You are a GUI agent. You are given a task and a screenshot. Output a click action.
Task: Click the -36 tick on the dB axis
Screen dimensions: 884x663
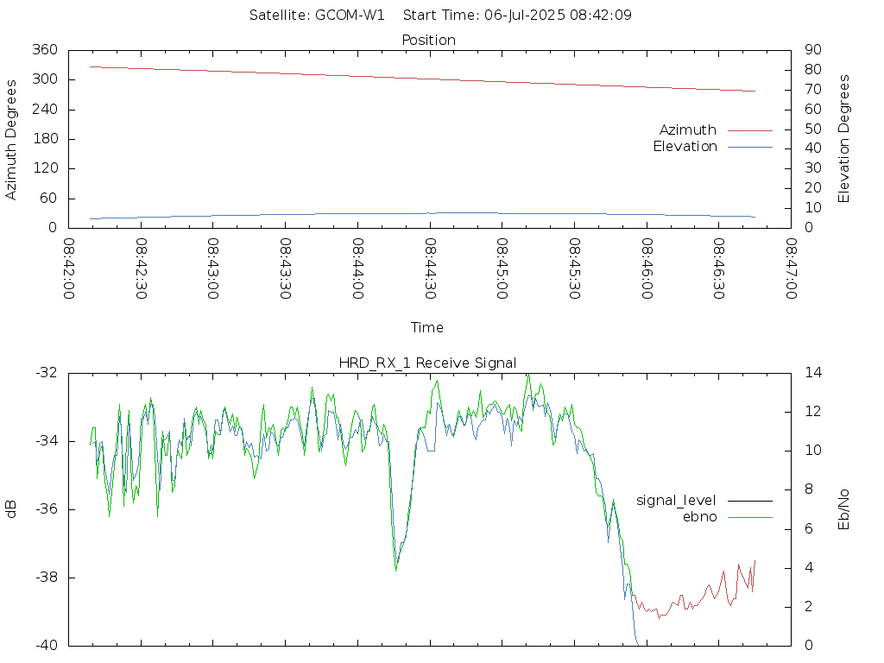[47, 509]
